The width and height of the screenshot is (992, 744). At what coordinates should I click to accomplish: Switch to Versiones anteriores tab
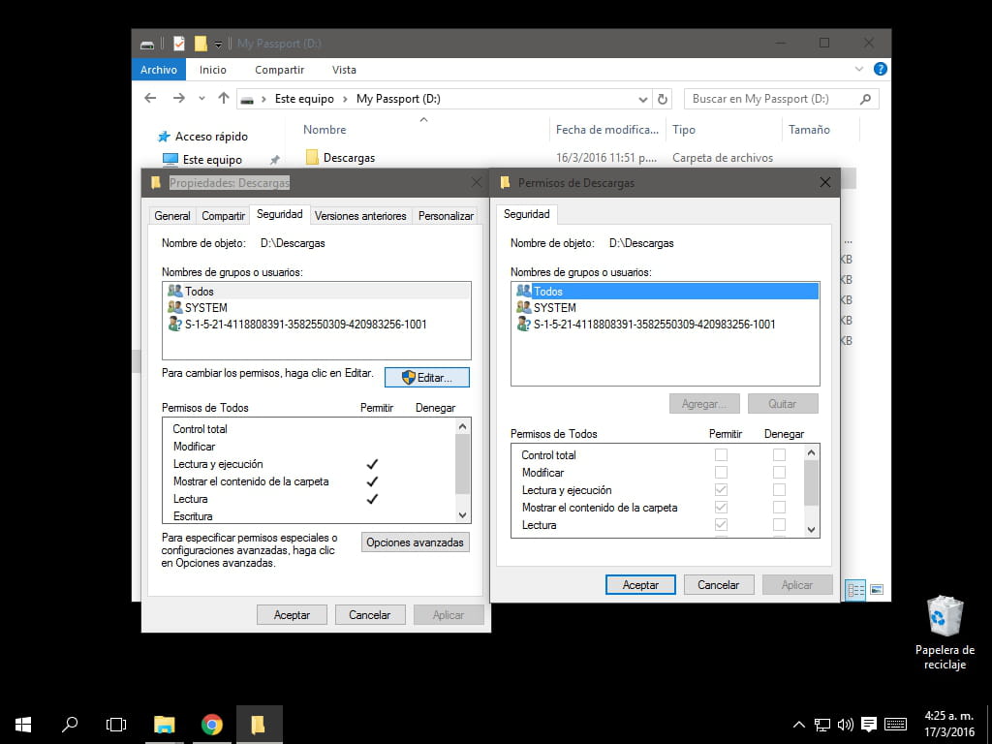click(360, 216)
